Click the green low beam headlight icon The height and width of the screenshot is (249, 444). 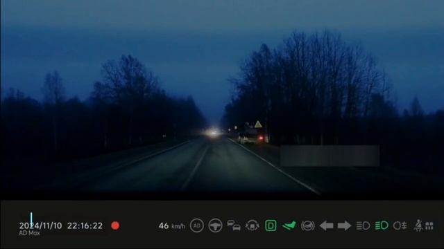[x=382, y=225]
